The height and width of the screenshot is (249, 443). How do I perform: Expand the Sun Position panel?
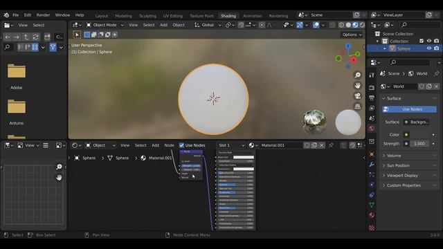(398, 165)
